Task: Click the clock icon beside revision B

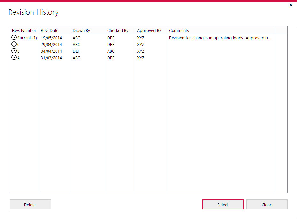Action: point(14,51)
